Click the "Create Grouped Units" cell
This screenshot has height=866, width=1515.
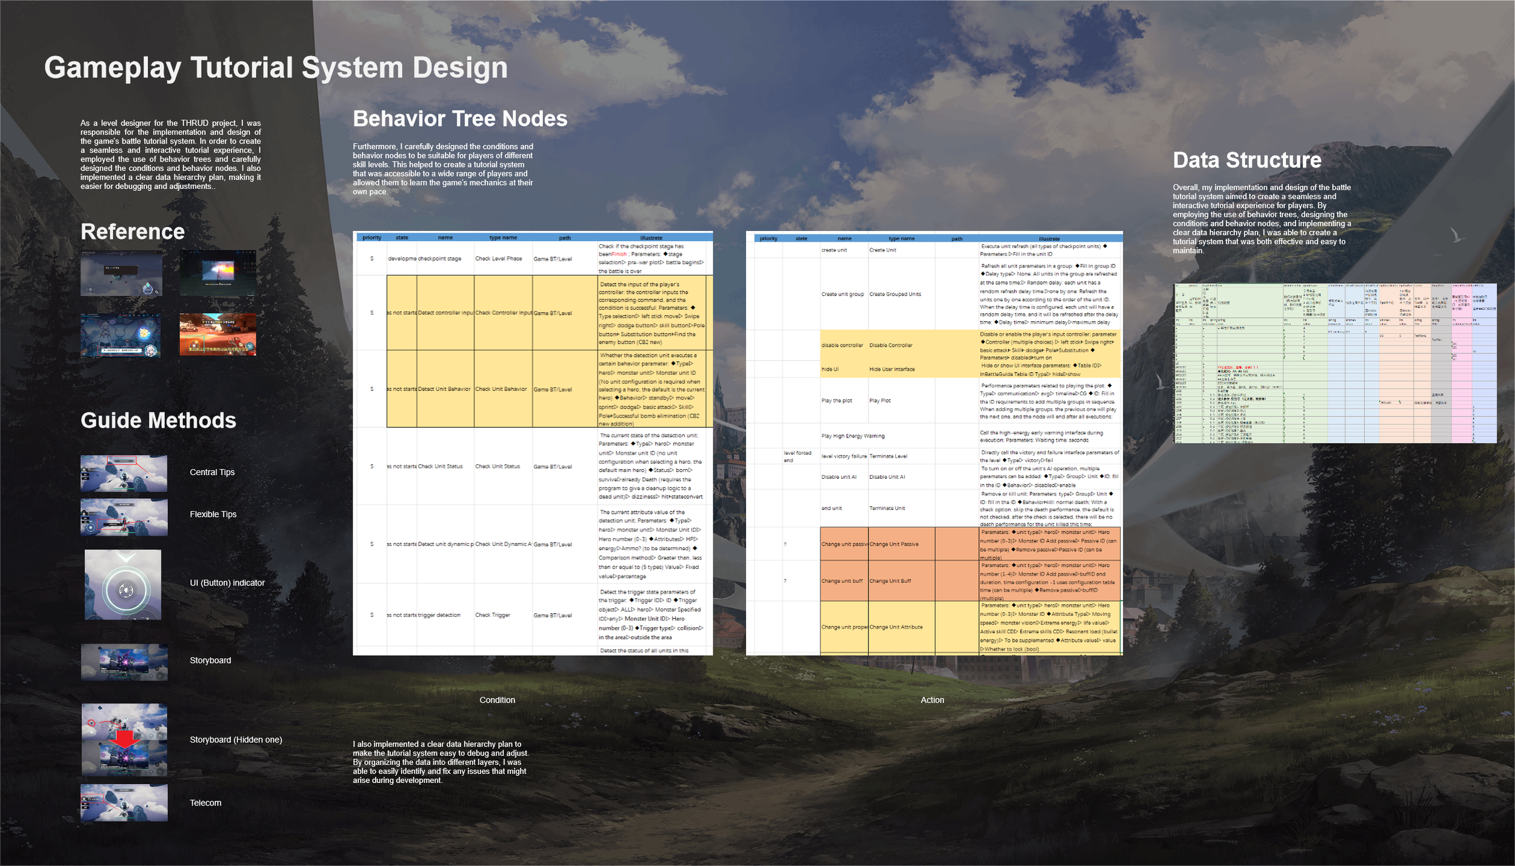[895, 294]
